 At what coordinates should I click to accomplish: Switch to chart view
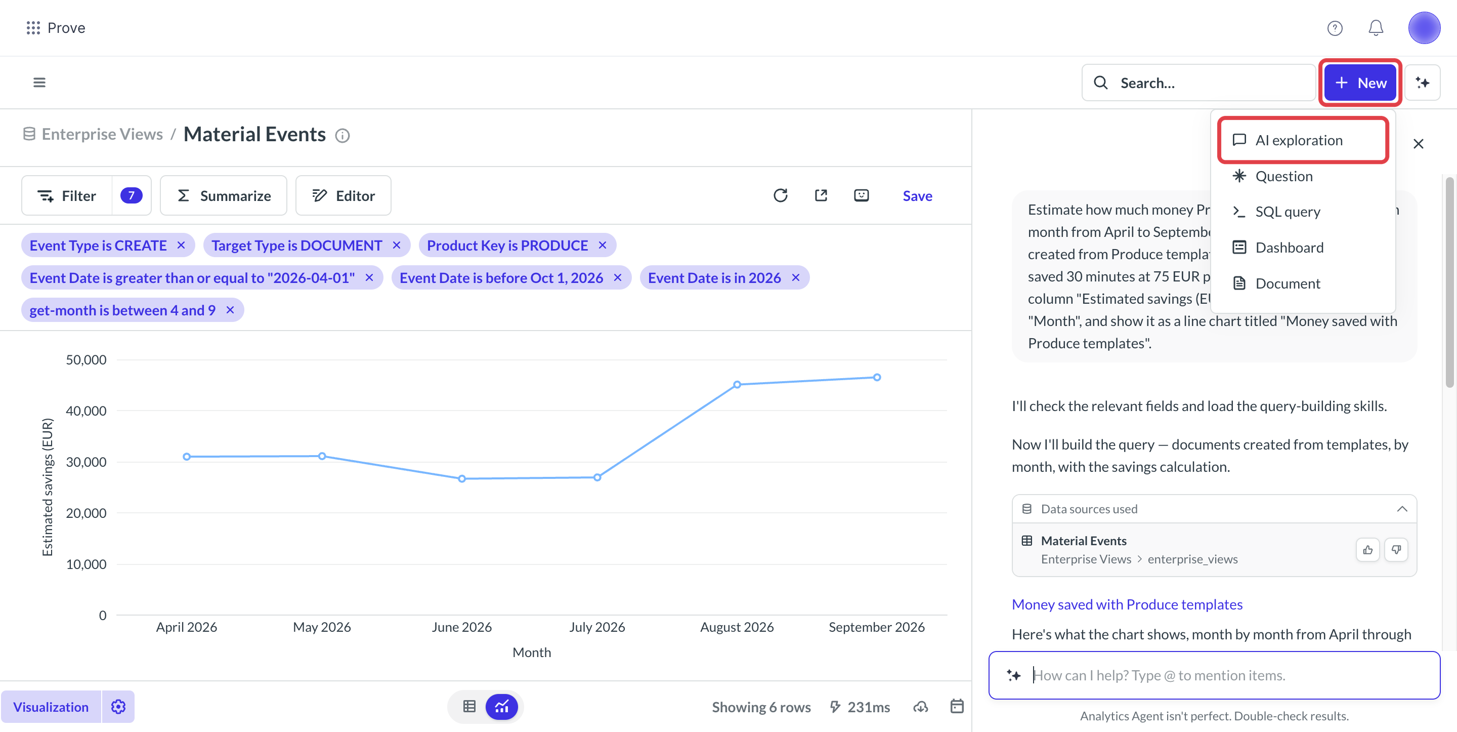click(x=502, y=707)
